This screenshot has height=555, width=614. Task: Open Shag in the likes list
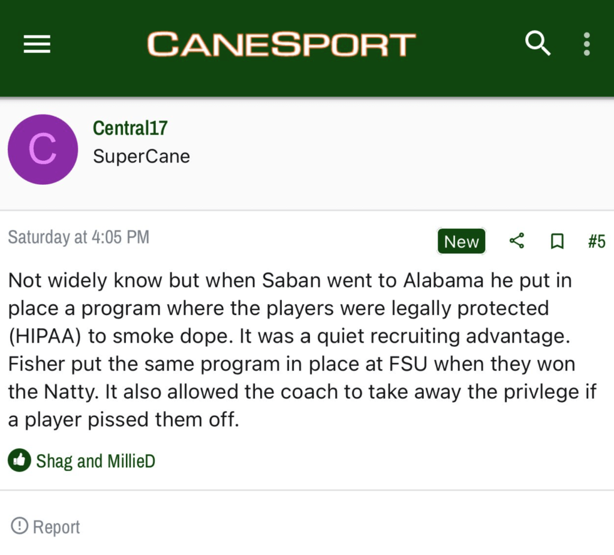pyautogui.click(x=55, y=461)
